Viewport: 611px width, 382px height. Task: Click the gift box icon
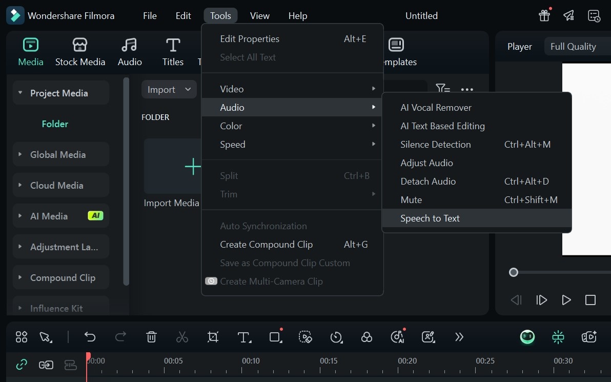click(x=544, y=15)
